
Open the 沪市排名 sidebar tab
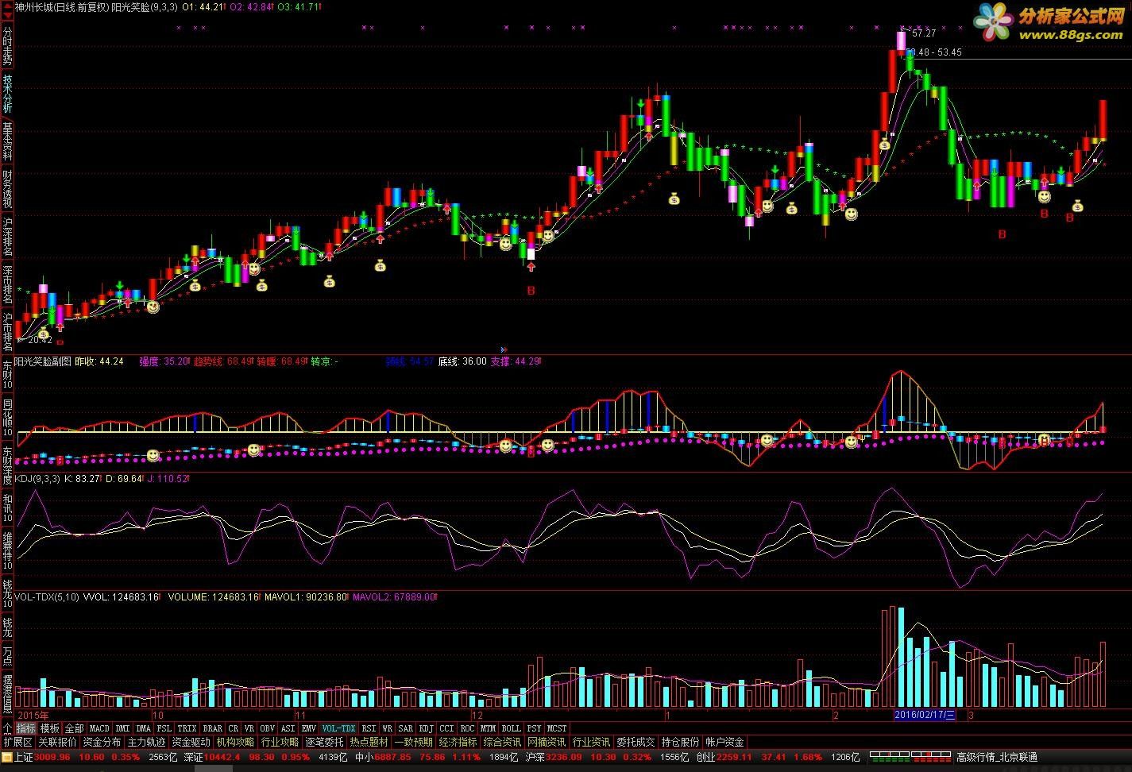(x=7, y=331)
